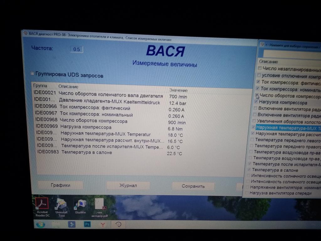Click icon in selection window title bar
The image size is (321, 241).
[x=262, y=44]
